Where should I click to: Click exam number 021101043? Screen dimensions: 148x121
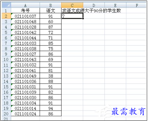pyautogui.click(x=25, y=59)
